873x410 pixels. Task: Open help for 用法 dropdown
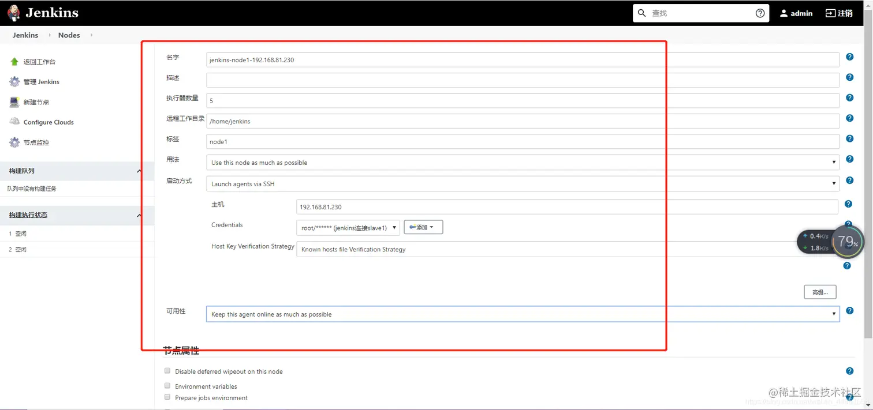click(x=850, y=159)
